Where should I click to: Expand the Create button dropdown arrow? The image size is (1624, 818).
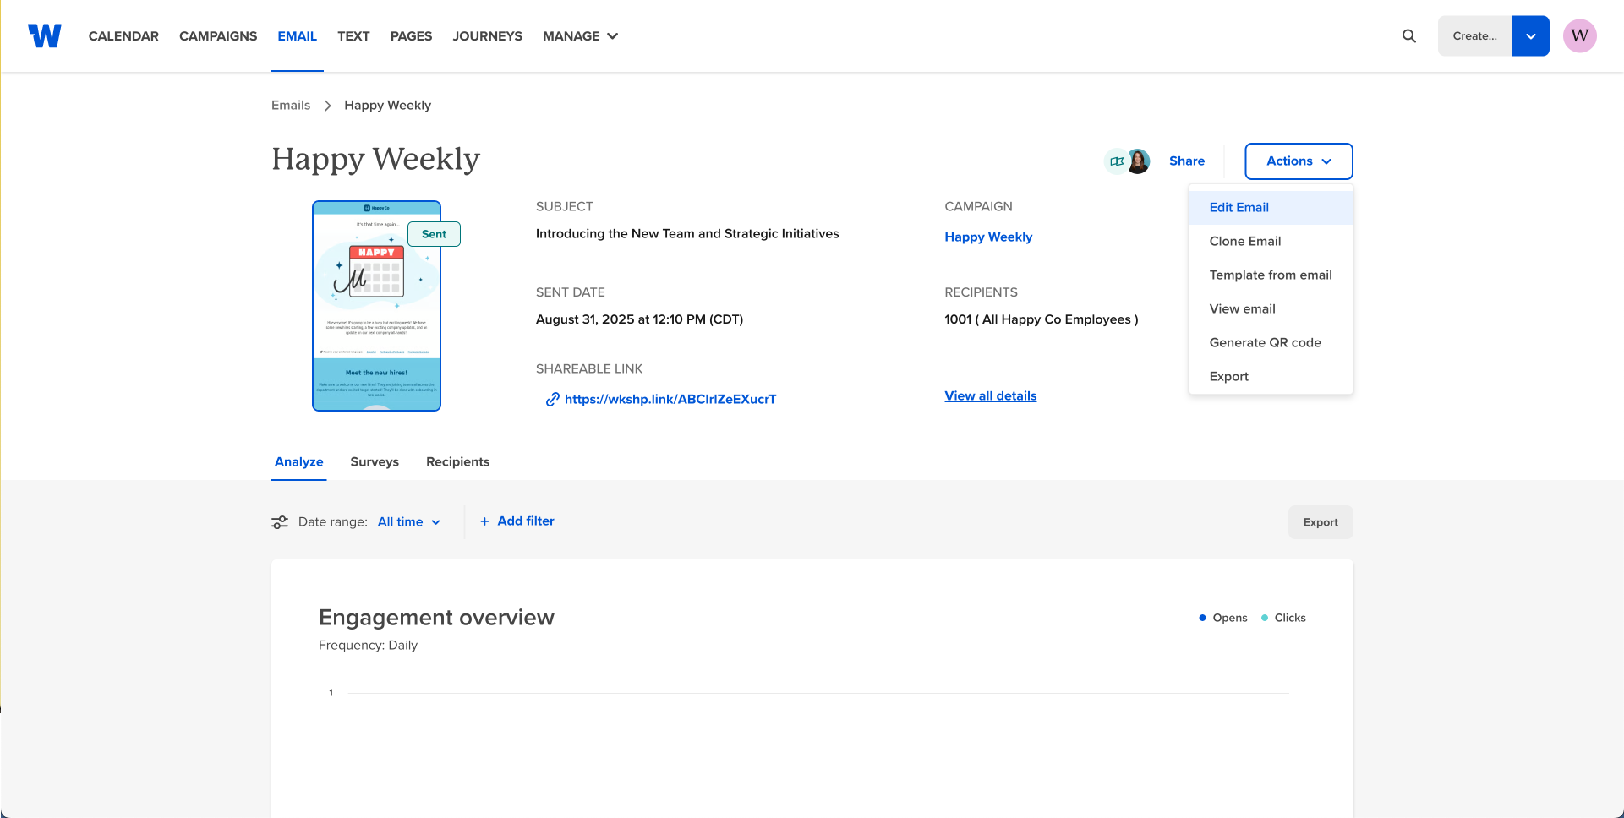(1530, 35)
